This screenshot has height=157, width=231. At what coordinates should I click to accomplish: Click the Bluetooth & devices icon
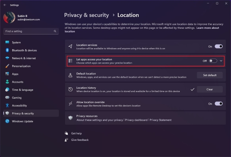8,50
